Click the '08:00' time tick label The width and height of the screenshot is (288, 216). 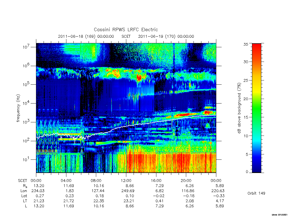tap(96, 181)
